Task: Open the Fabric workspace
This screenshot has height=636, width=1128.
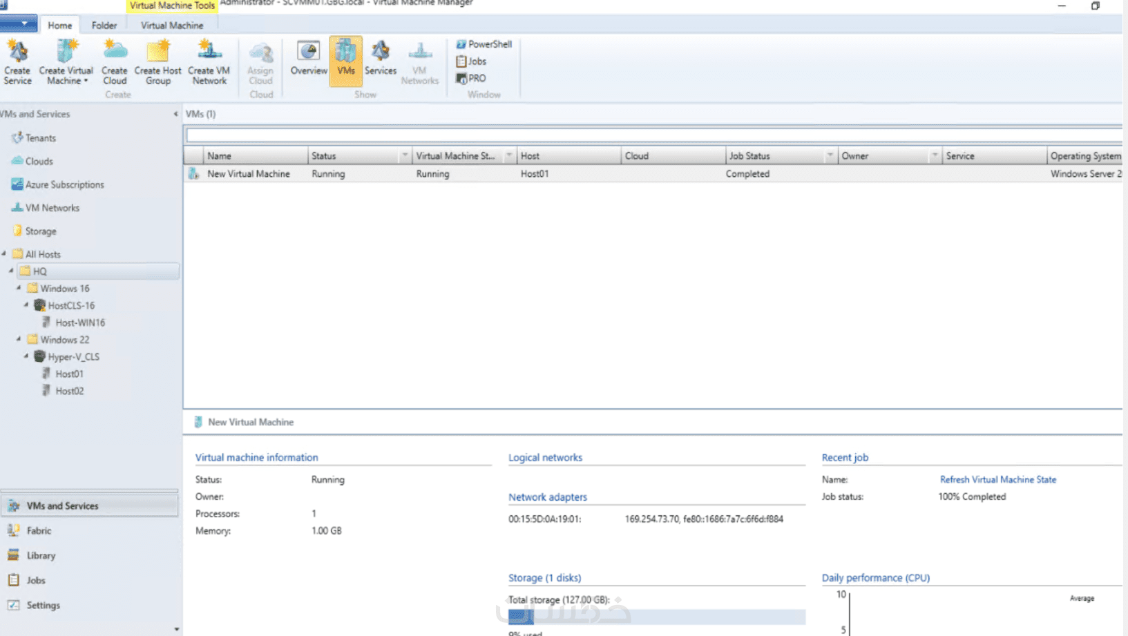Action: click(89, 531)
